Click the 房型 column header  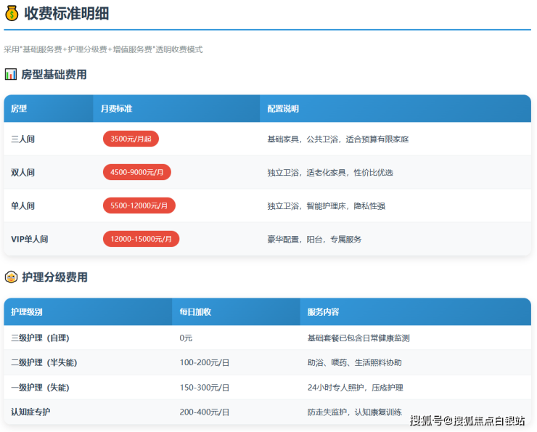point(20,109)
